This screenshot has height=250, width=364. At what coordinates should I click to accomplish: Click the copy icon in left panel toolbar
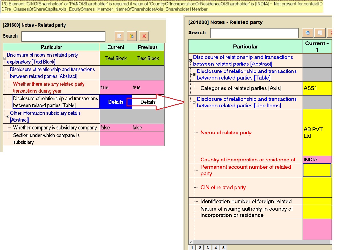coord(119,36)
